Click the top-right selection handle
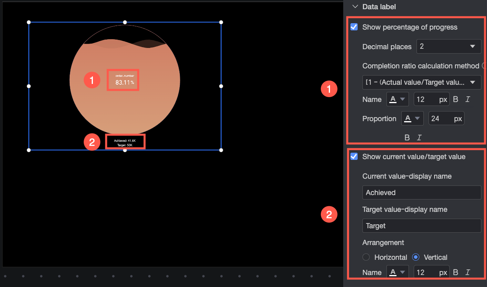Screen dimensions: 487x287 pos(221,22)
